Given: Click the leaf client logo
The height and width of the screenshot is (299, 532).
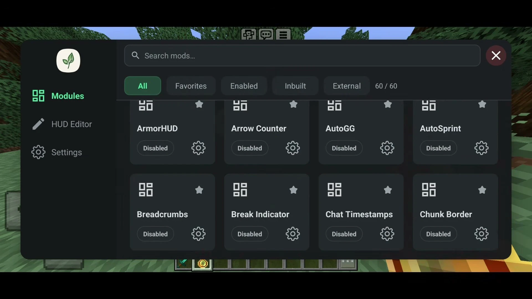Looking at the screenshot, I should (x=68, y=61).
